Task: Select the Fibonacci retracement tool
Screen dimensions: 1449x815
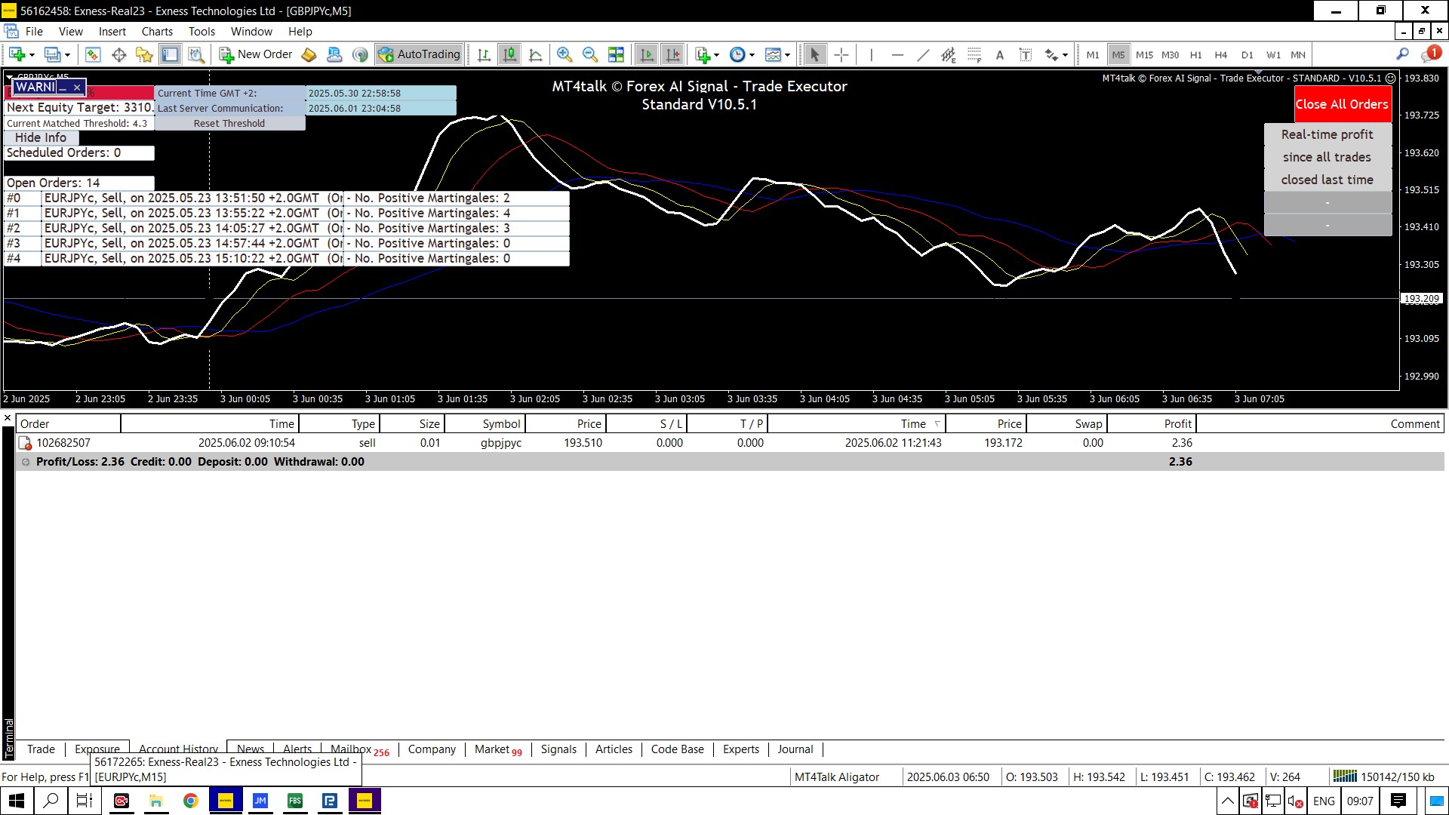Action: 974,54
